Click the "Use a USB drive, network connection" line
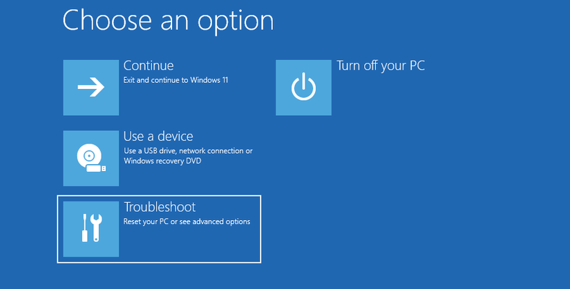 [x=188, y=151]
